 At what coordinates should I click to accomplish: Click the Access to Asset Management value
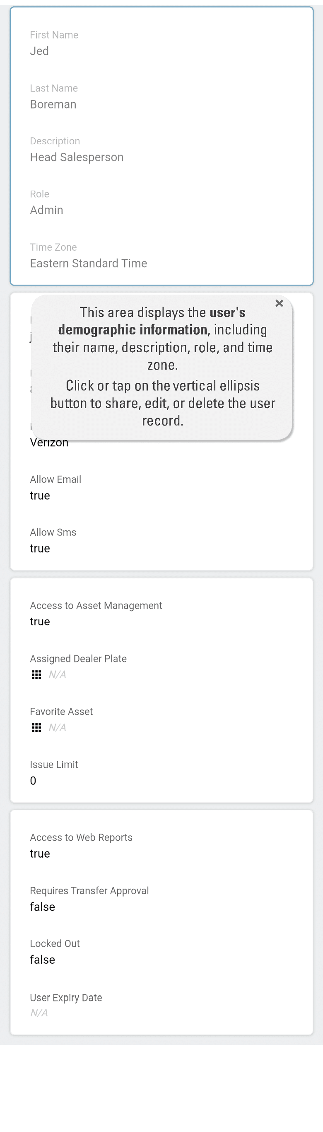coord(40,622)
